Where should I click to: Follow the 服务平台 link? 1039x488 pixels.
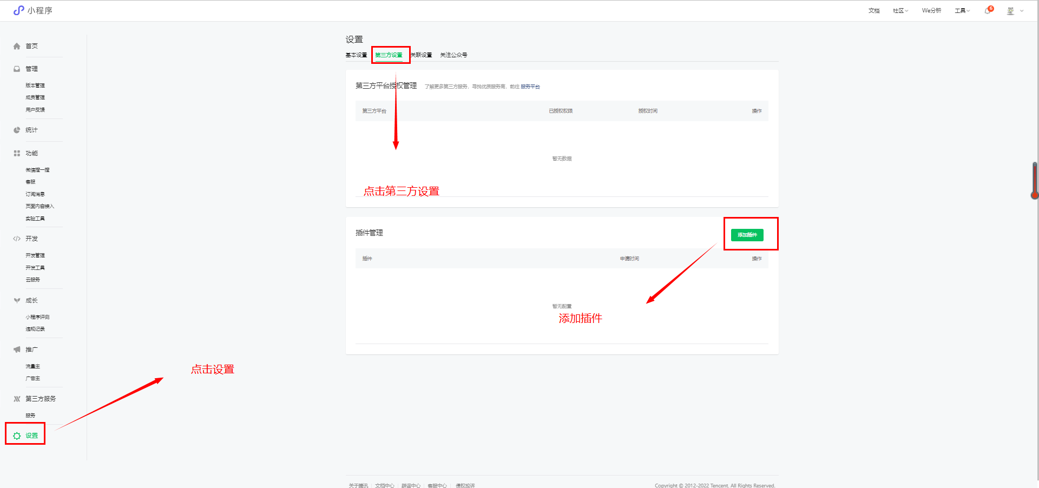coord(530,87)
